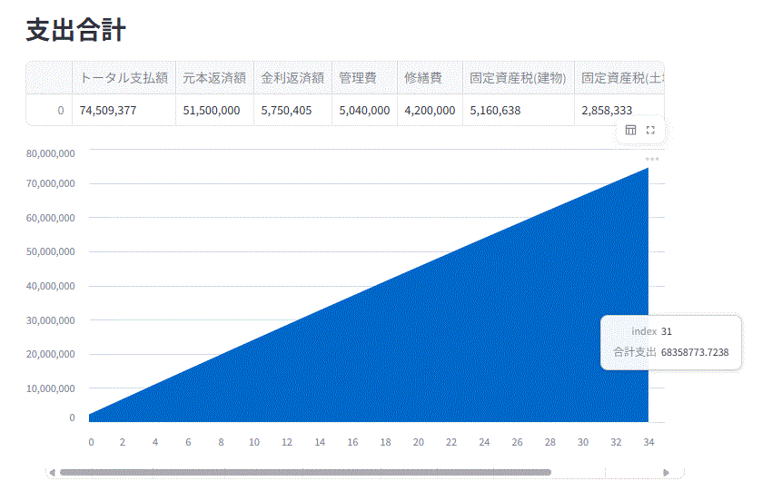This screenshot has height=491, width=762.
Task: Click the トータル支払額 column header
Action: pos(124,78)
